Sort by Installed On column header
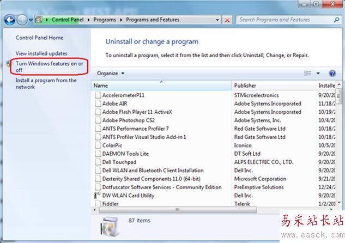 tap(325, 86)
